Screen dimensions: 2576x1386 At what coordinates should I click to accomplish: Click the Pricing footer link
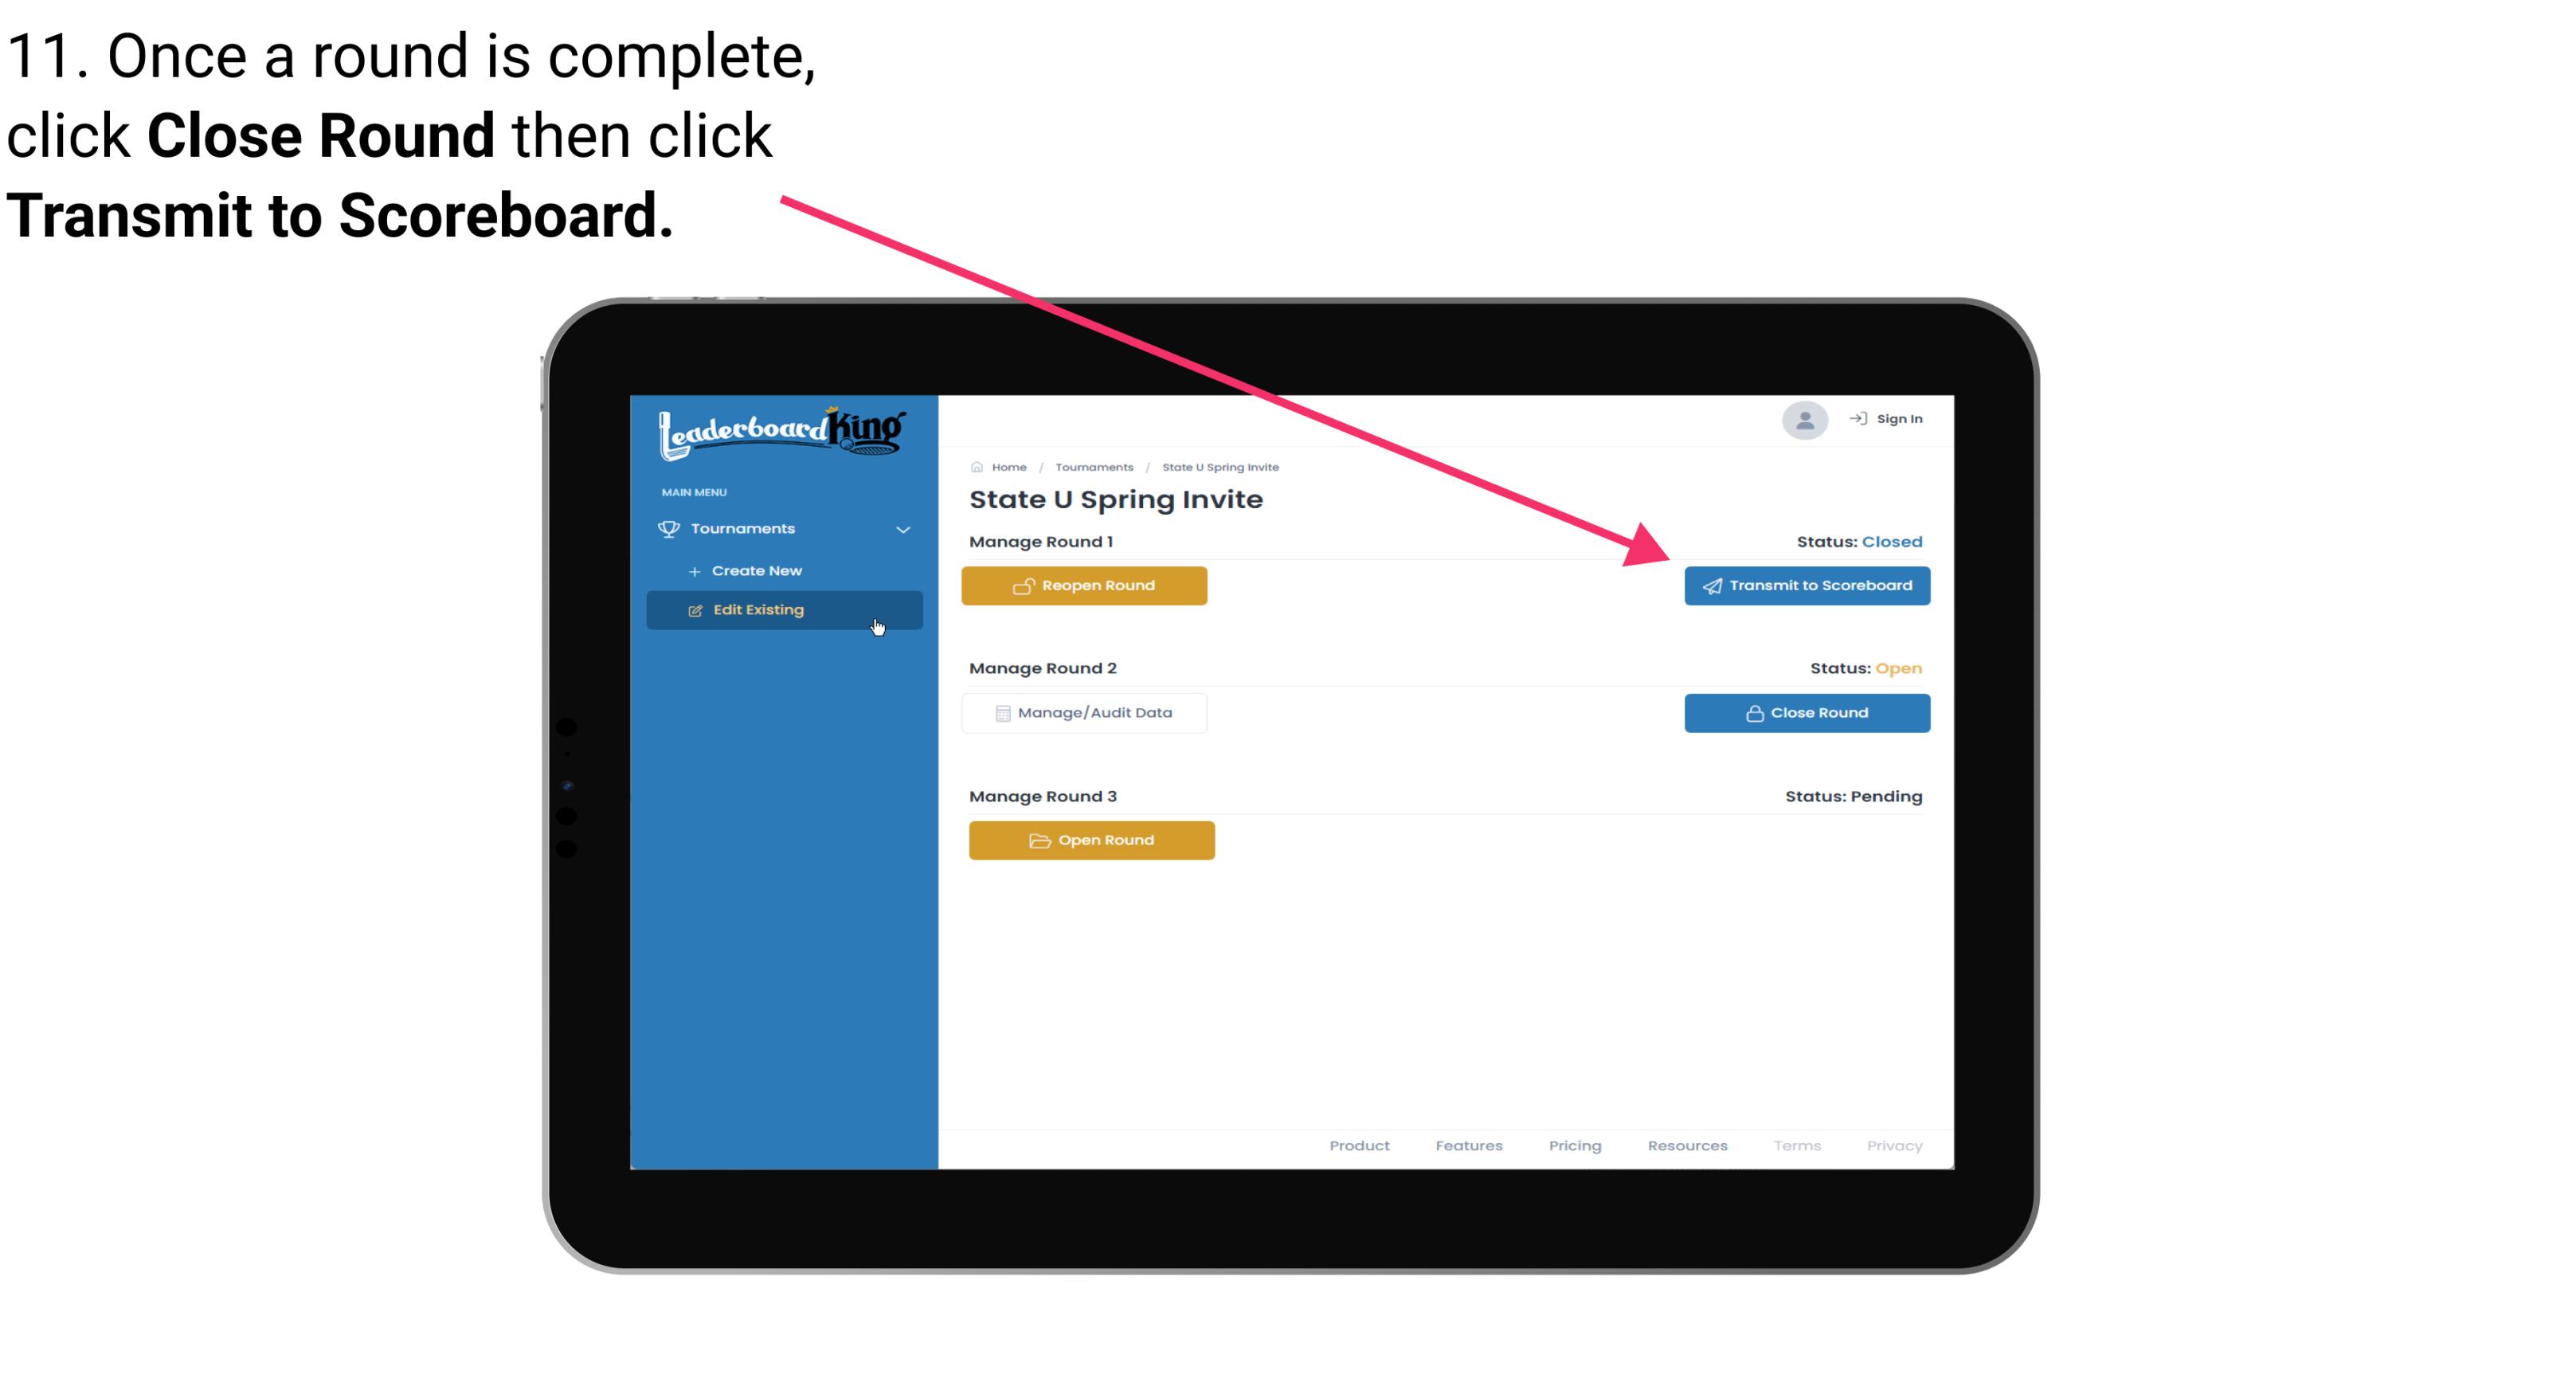pos(1573,1145)
